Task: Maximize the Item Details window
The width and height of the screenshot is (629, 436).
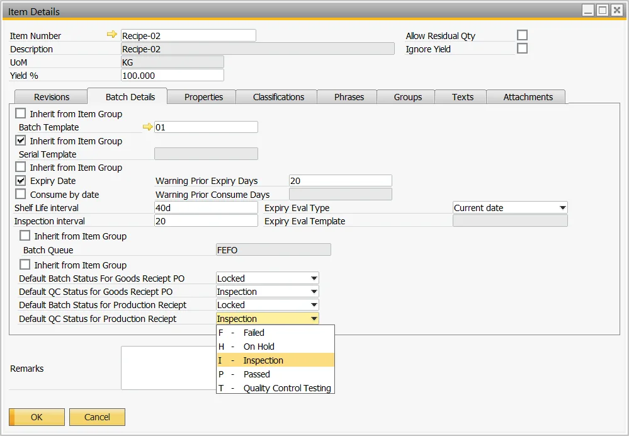Action: pyautogui.click(x=603, y=10)
